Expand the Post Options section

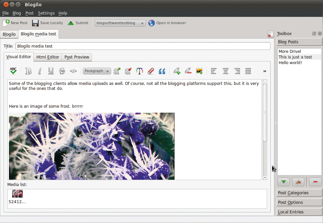tap(299, 203)
